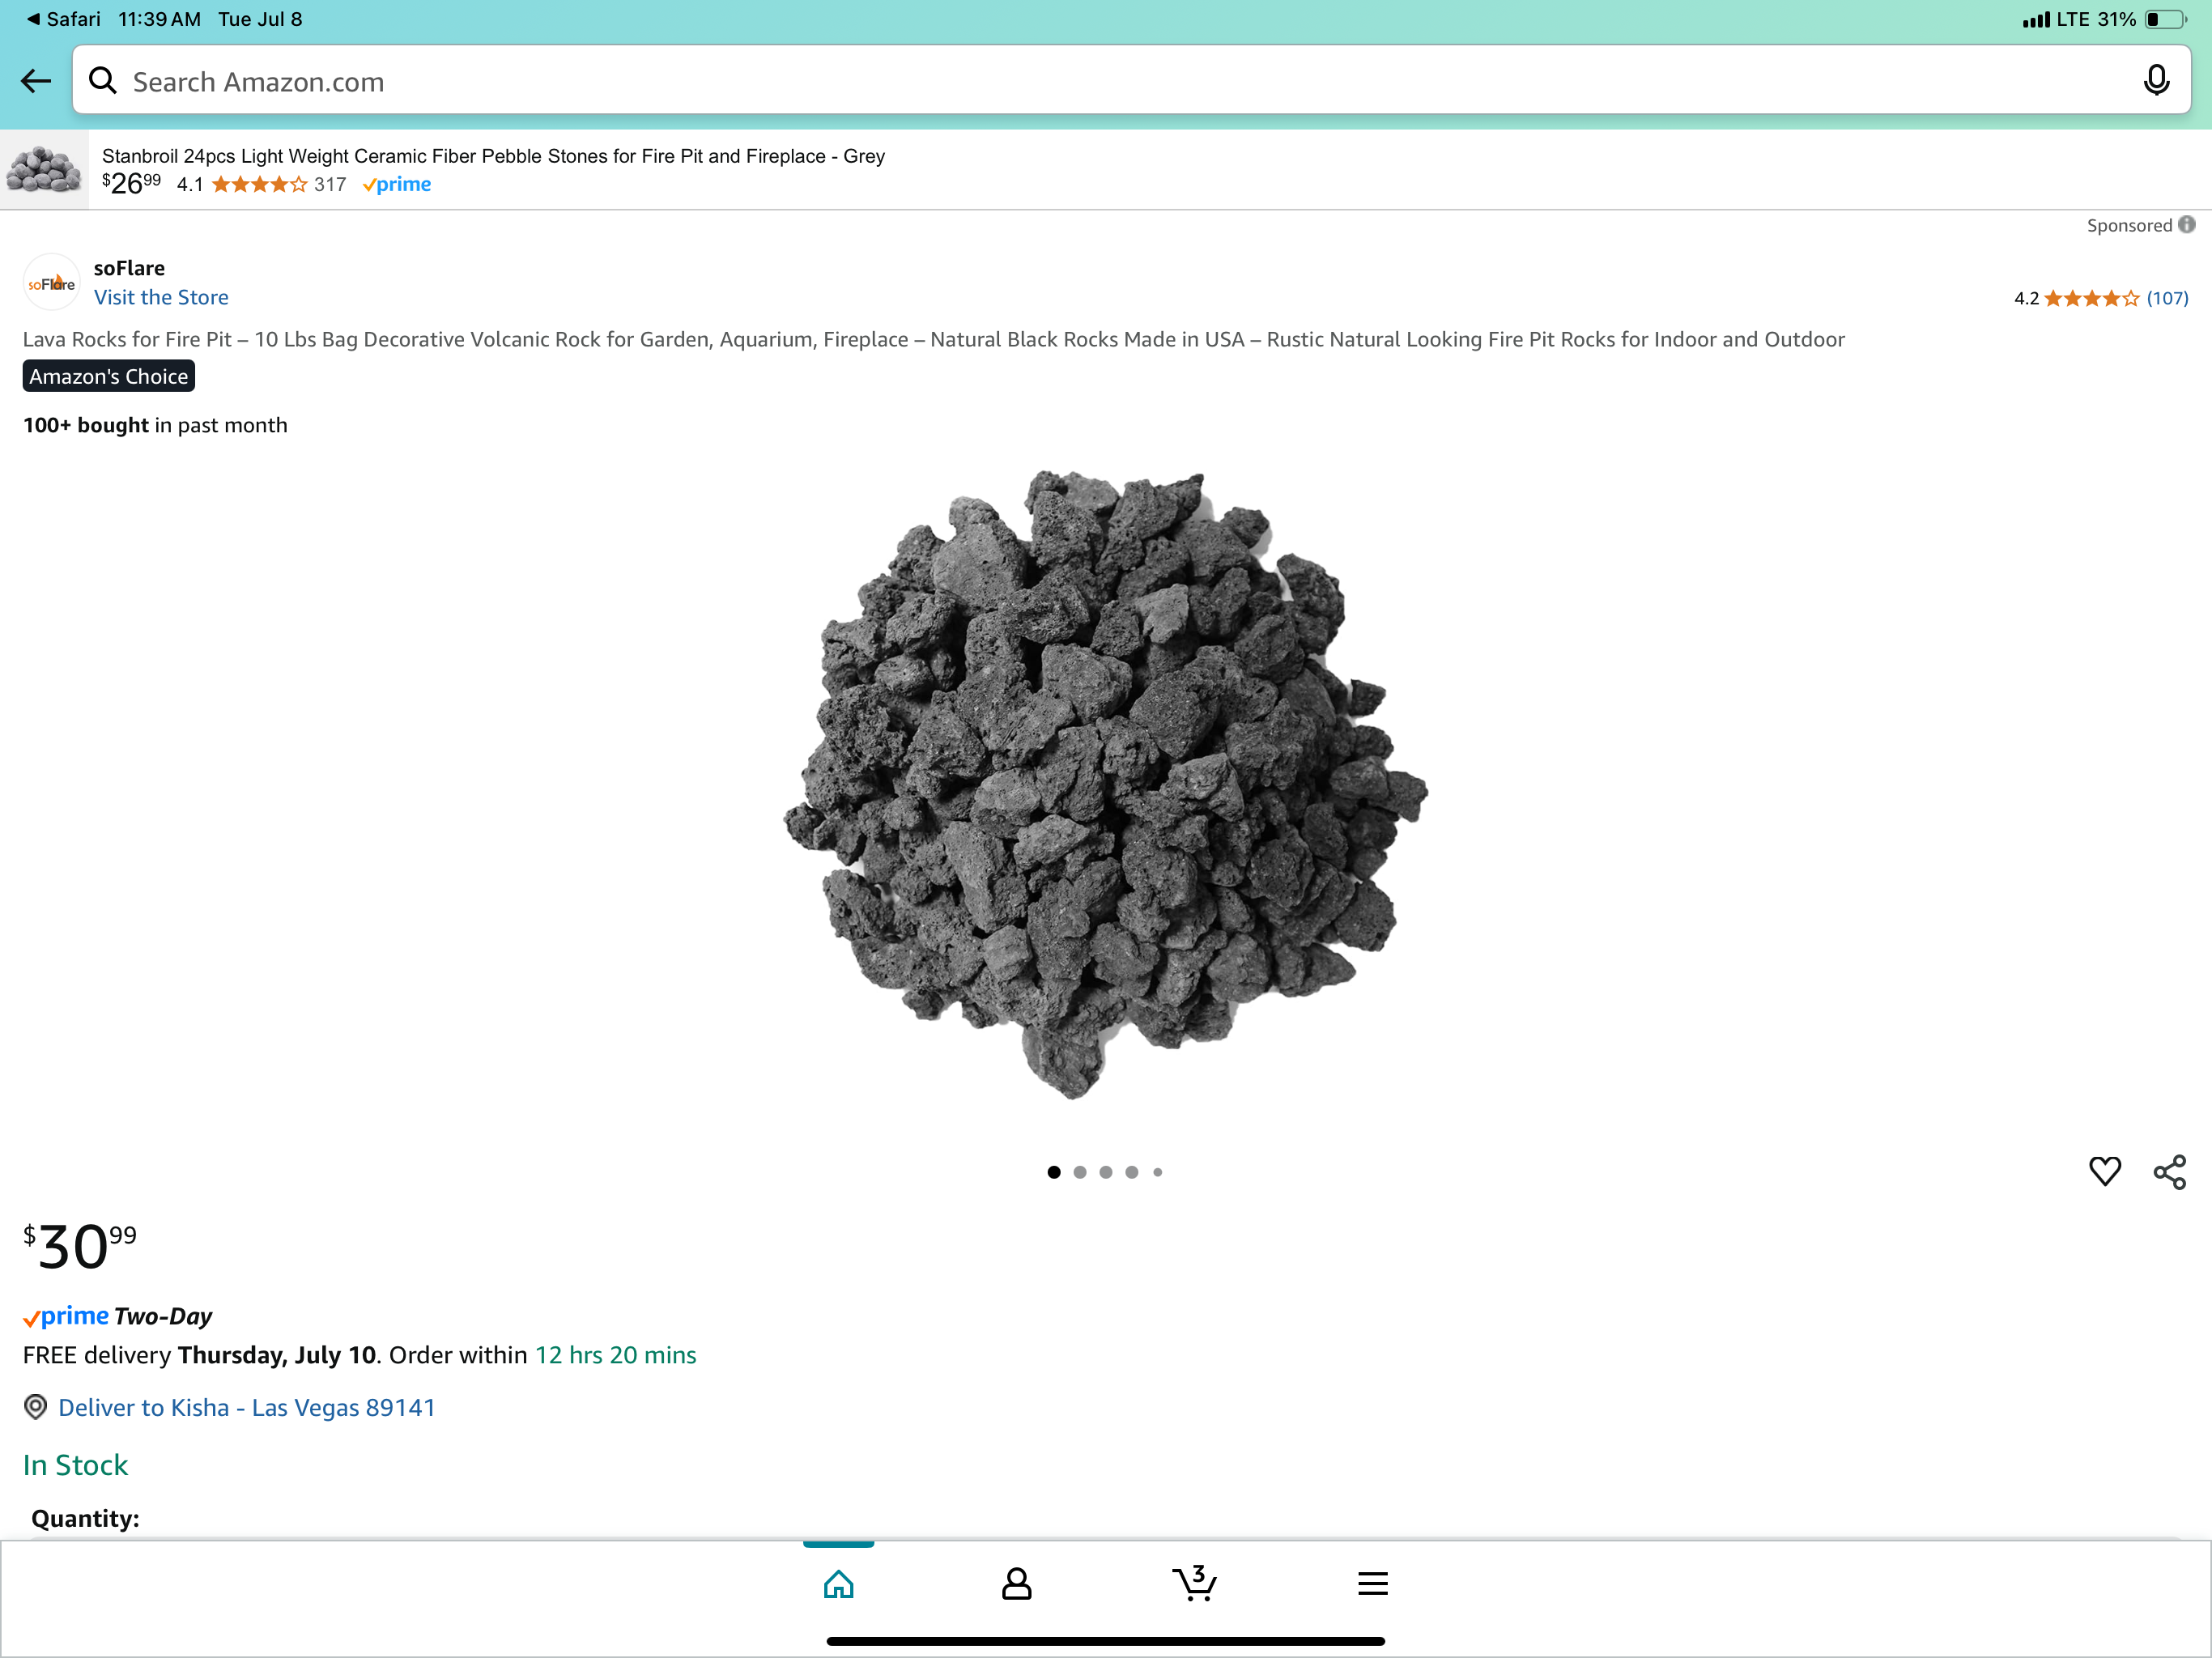Tap the delivery location pin icon
The height and width of the screenshot is (1658, 2212).
[35, 1407]
